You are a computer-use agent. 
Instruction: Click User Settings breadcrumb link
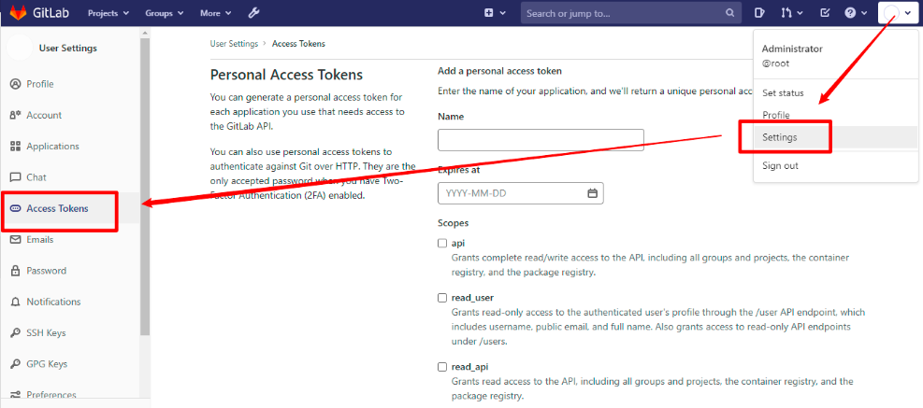(x=234, y=44)
